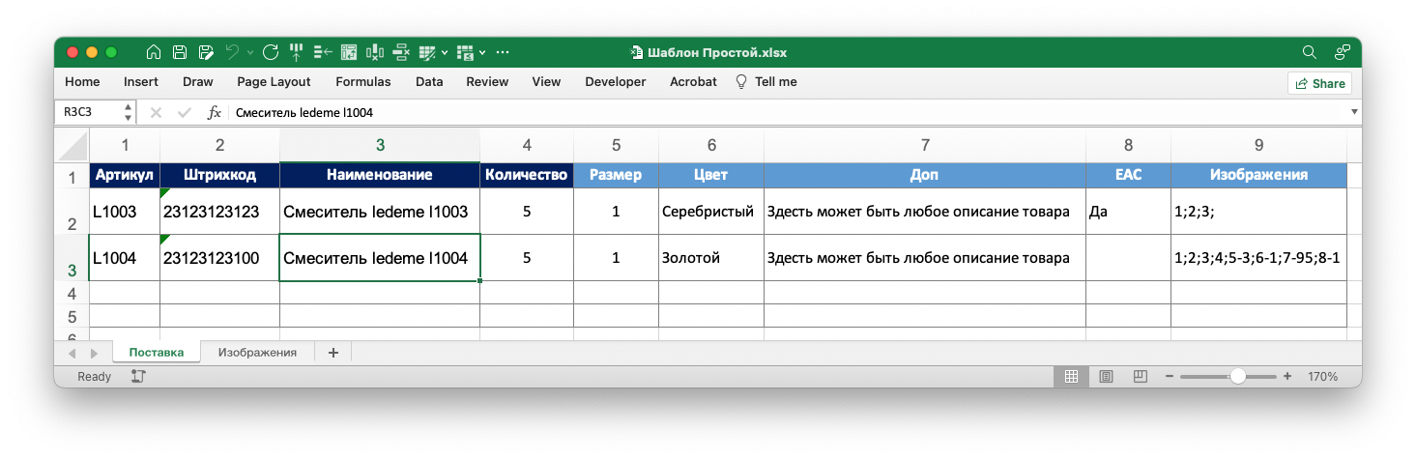Click the Undo arrow icon

pyautogui.click(x=232, y=52)
